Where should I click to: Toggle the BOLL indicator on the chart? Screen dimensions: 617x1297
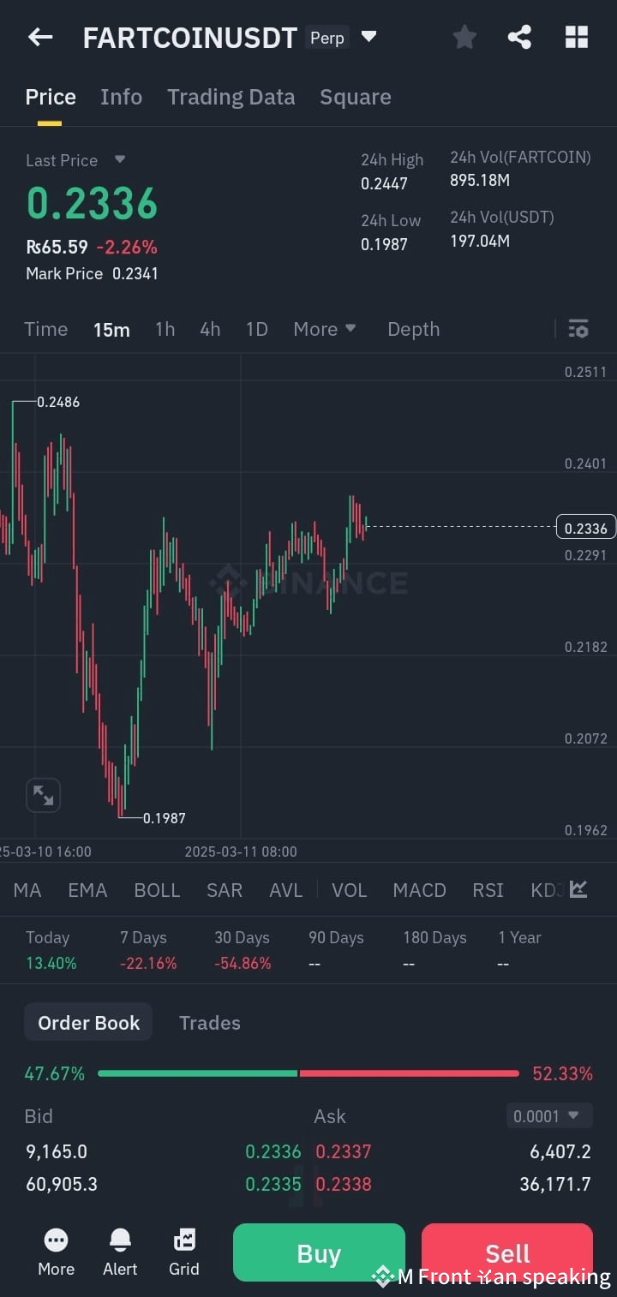pyautogui.click(x=157, y=890)
